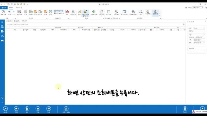Viewport: 207px width, 116px height.
Task: Click the Lot No column header
Action: [162, 30]
